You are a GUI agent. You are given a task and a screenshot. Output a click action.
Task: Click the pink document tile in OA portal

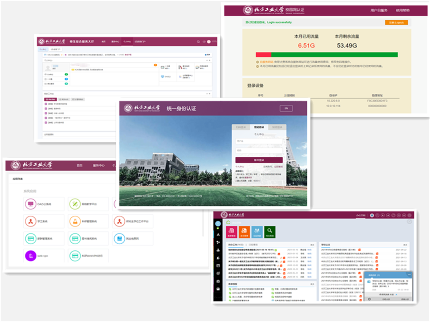pyautogui.click(x=231, y=233)
